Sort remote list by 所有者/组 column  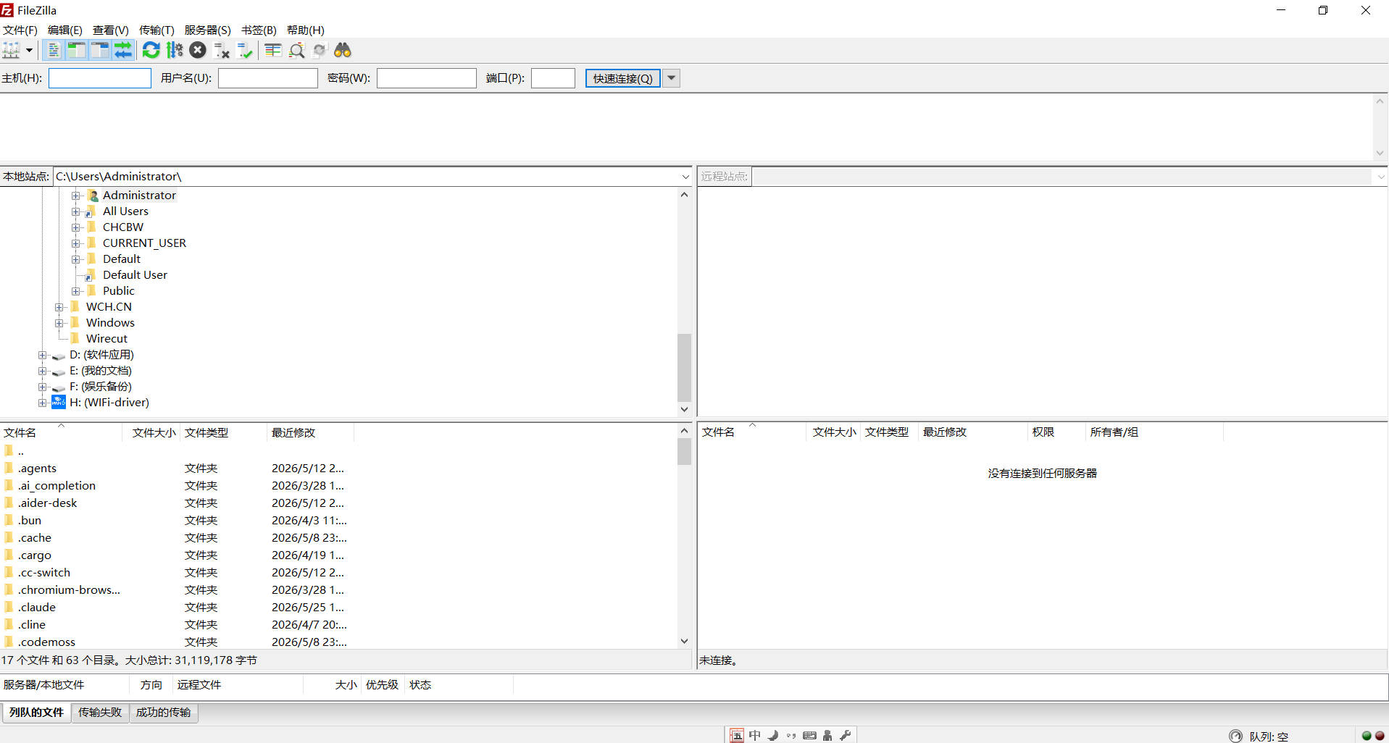click(1155, 432)
